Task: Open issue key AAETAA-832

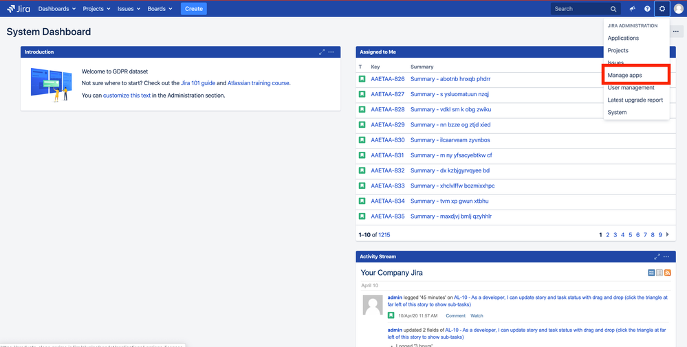Action: tap(387, 170)
